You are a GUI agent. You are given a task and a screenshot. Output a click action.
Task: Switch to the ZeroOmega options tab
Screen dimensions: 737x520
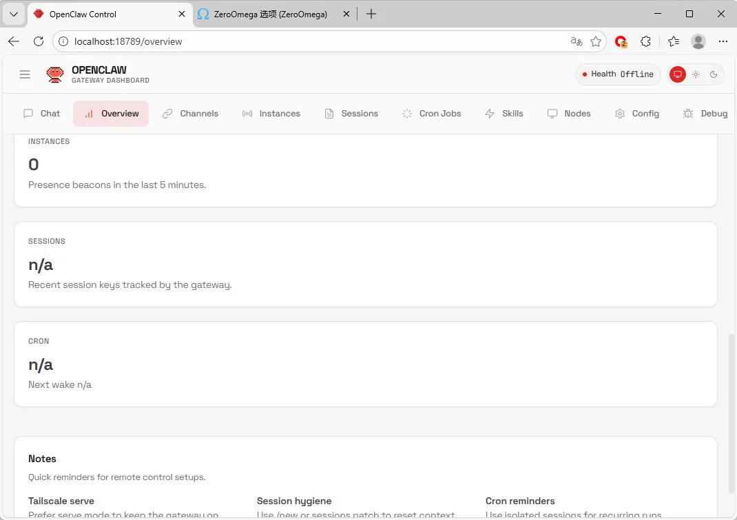271,14
